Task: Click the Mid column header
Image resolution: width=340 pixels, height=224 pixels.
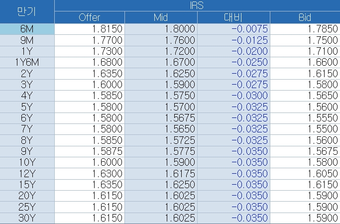Action: (161, 17)
